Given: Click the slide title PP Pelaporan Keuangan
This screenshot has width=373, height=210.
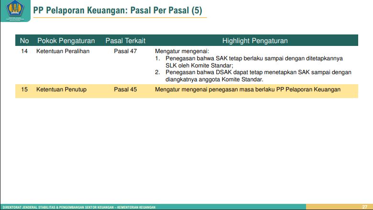Looking at the screenshot, I should tap(118, 10).
